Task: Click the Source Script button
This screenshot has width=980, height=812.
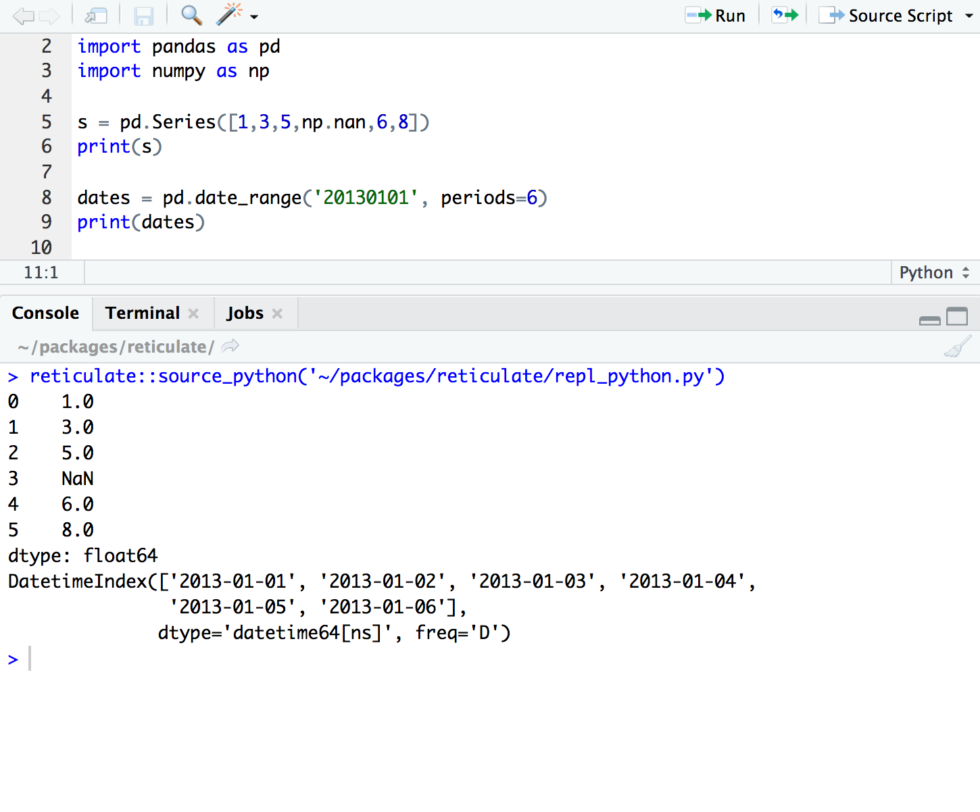Action: 886,16
